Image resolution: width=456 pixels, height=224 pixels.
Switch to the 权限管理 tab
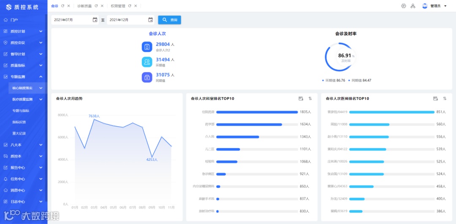(118, 6)
